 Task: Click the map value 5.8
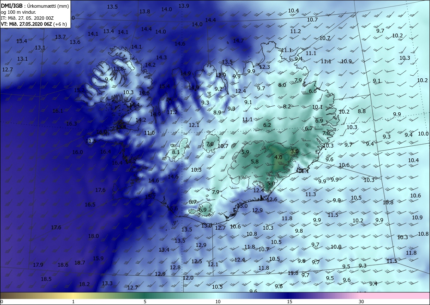255,162
